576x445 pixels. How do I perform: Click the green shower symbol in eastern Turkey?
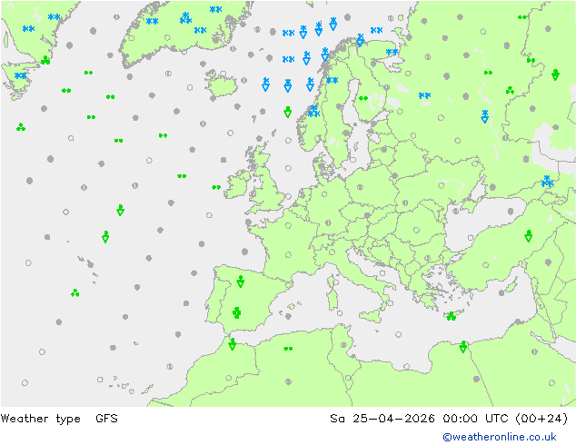point(528,236)
